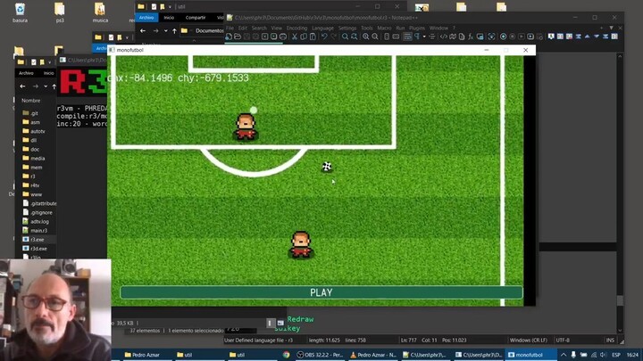Click the Zoom Out icon in Notepad++
643x361 pixels.
pyautogui.click(x=375, y=37)
